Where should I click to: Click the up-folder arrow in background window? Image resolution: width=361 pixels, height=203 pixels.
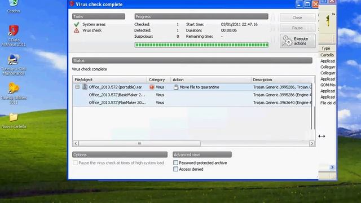point(328,21)
